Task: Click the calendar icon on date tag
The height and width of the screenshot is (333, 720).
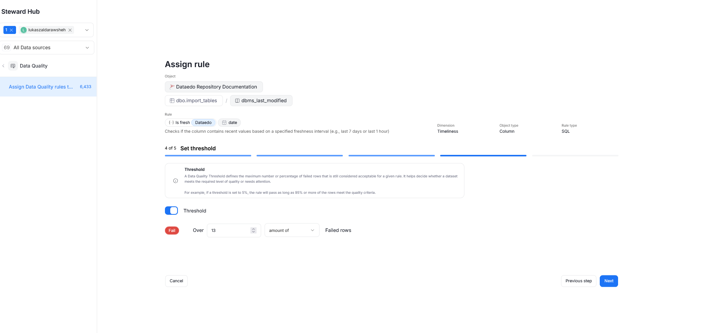Action: coord(224,123)
